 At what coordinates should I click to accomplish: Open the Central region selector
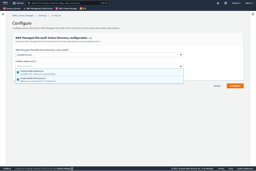point(236,3)
